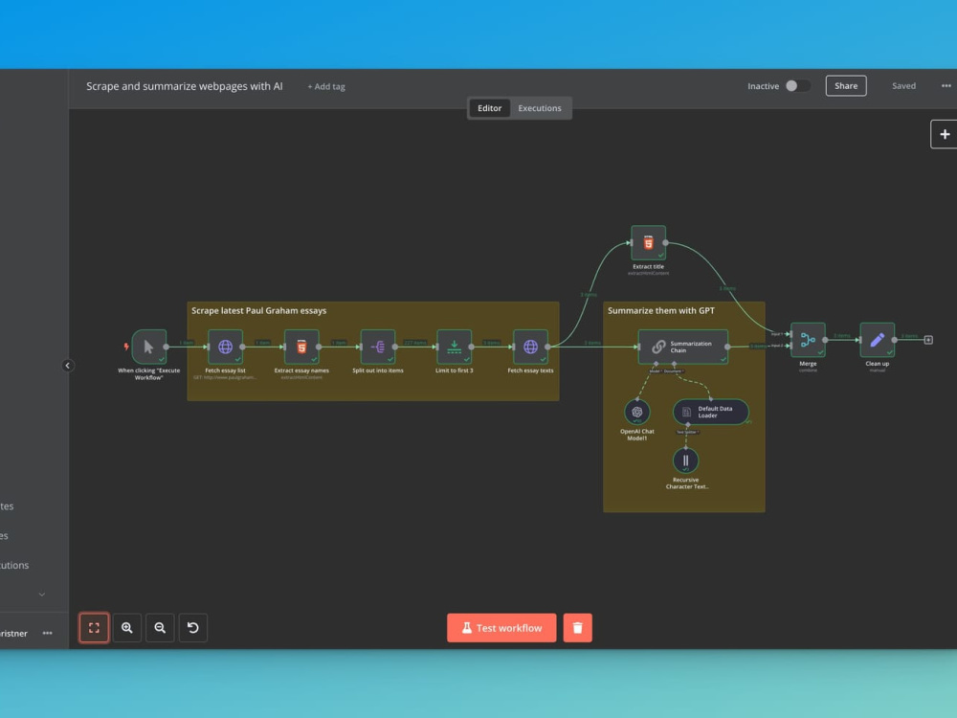Collapse the left sidebar with the chevron
957x718 pixels.
[x=68, y=366]
